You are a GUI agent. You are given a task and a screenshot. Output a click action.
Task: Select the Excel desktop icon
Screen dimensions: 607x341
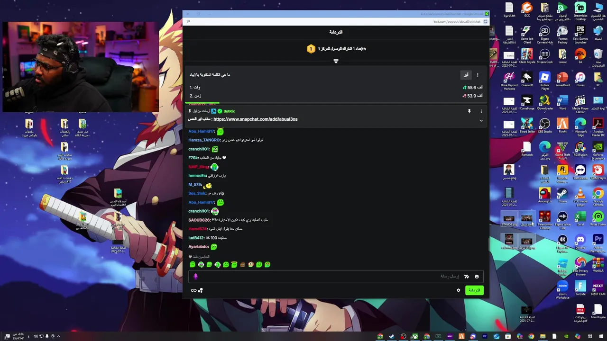pyautogui.click(x=580, y=218)
